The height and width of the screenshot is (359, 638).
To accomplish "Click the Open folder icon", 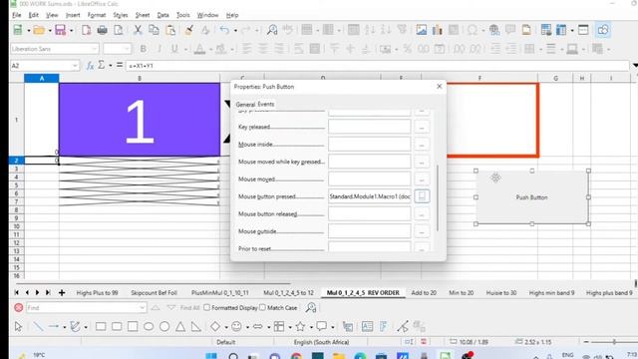I will [39, 30].
